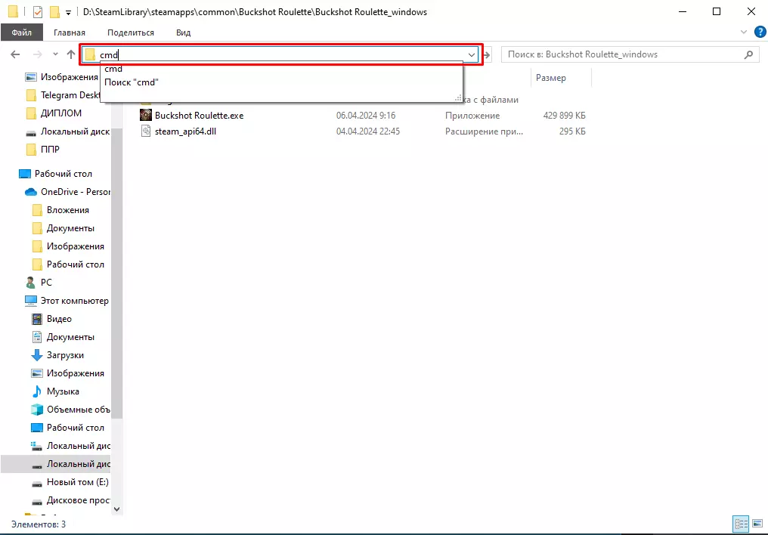Select the Локальный диск with Windows logo
The image size is (768, 535).
pos(79,445)
